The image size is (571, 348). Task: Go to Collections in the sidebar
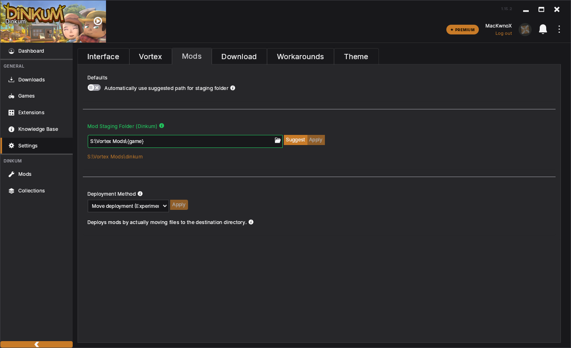[31, 191]
